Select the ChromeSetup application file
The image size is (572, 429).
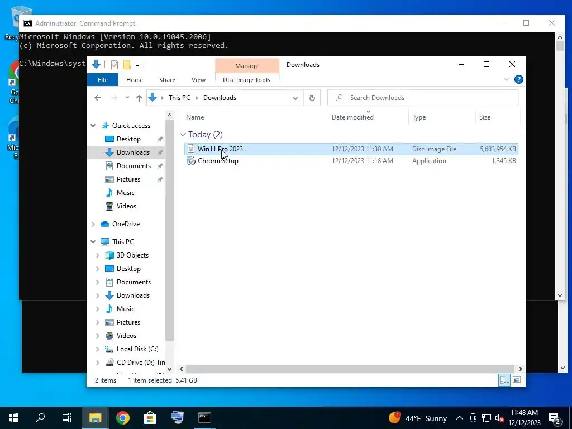tap(351, 161)
